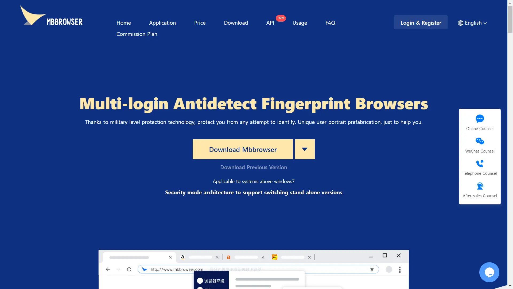Open the English language selector dropdown

pyautogui.click(x=472, y=22)
